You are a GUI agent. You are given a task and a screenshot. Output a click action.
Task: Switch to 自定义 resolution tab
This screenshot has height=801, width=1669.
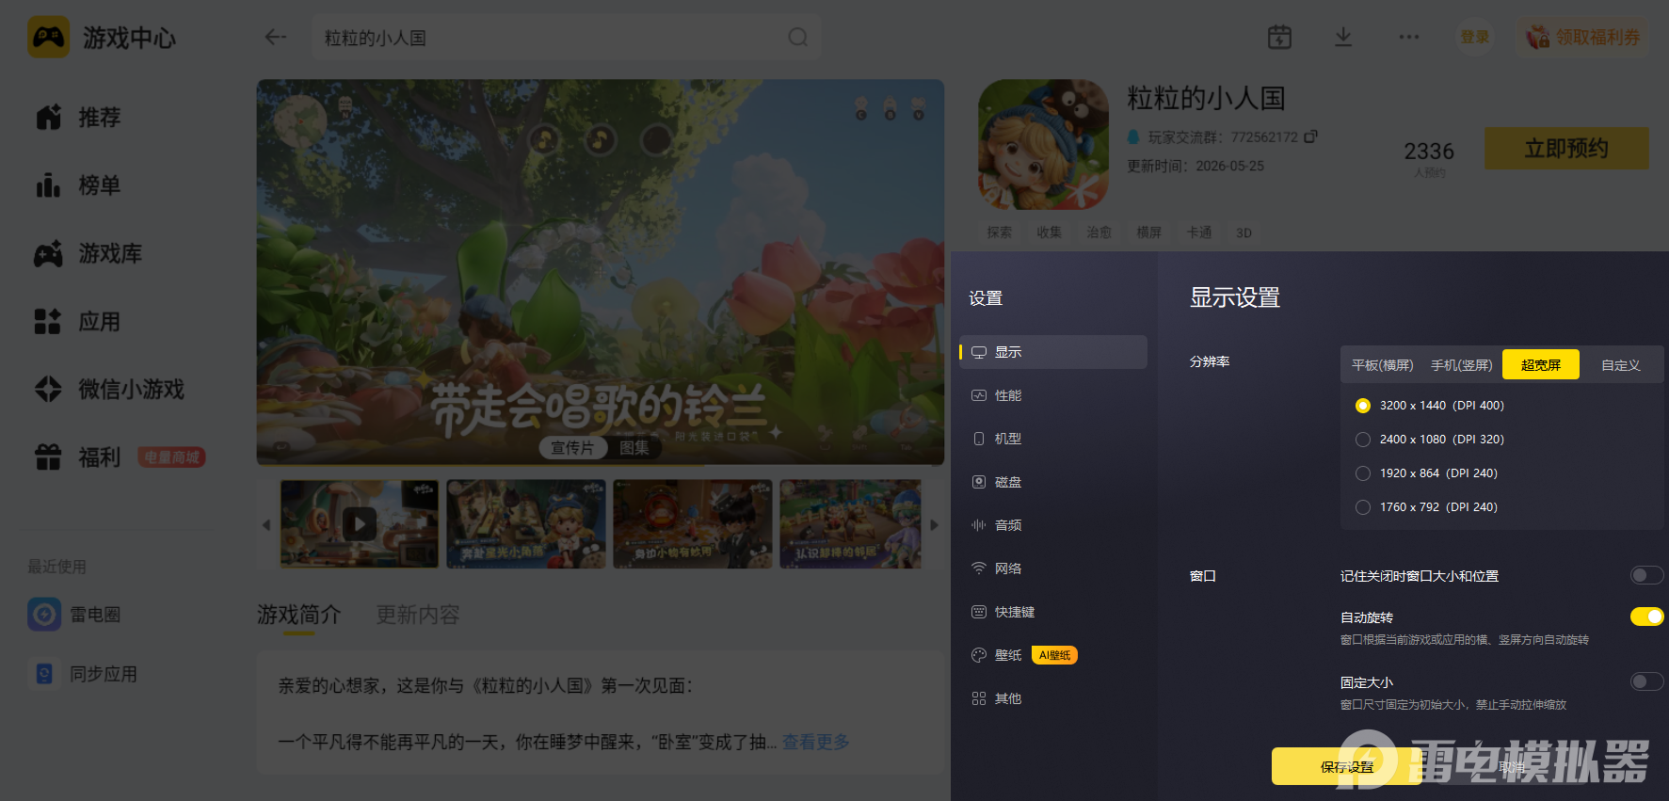(x=1620, y=365)
